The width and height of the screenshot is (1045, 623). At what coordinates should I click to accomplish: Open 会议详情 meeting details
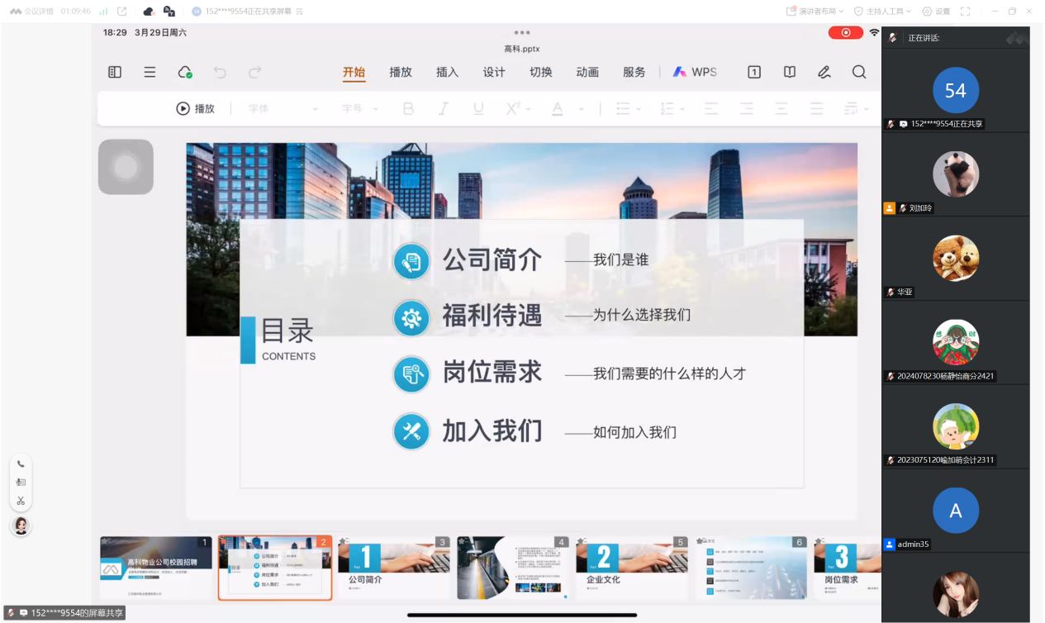tap(38, 12)
